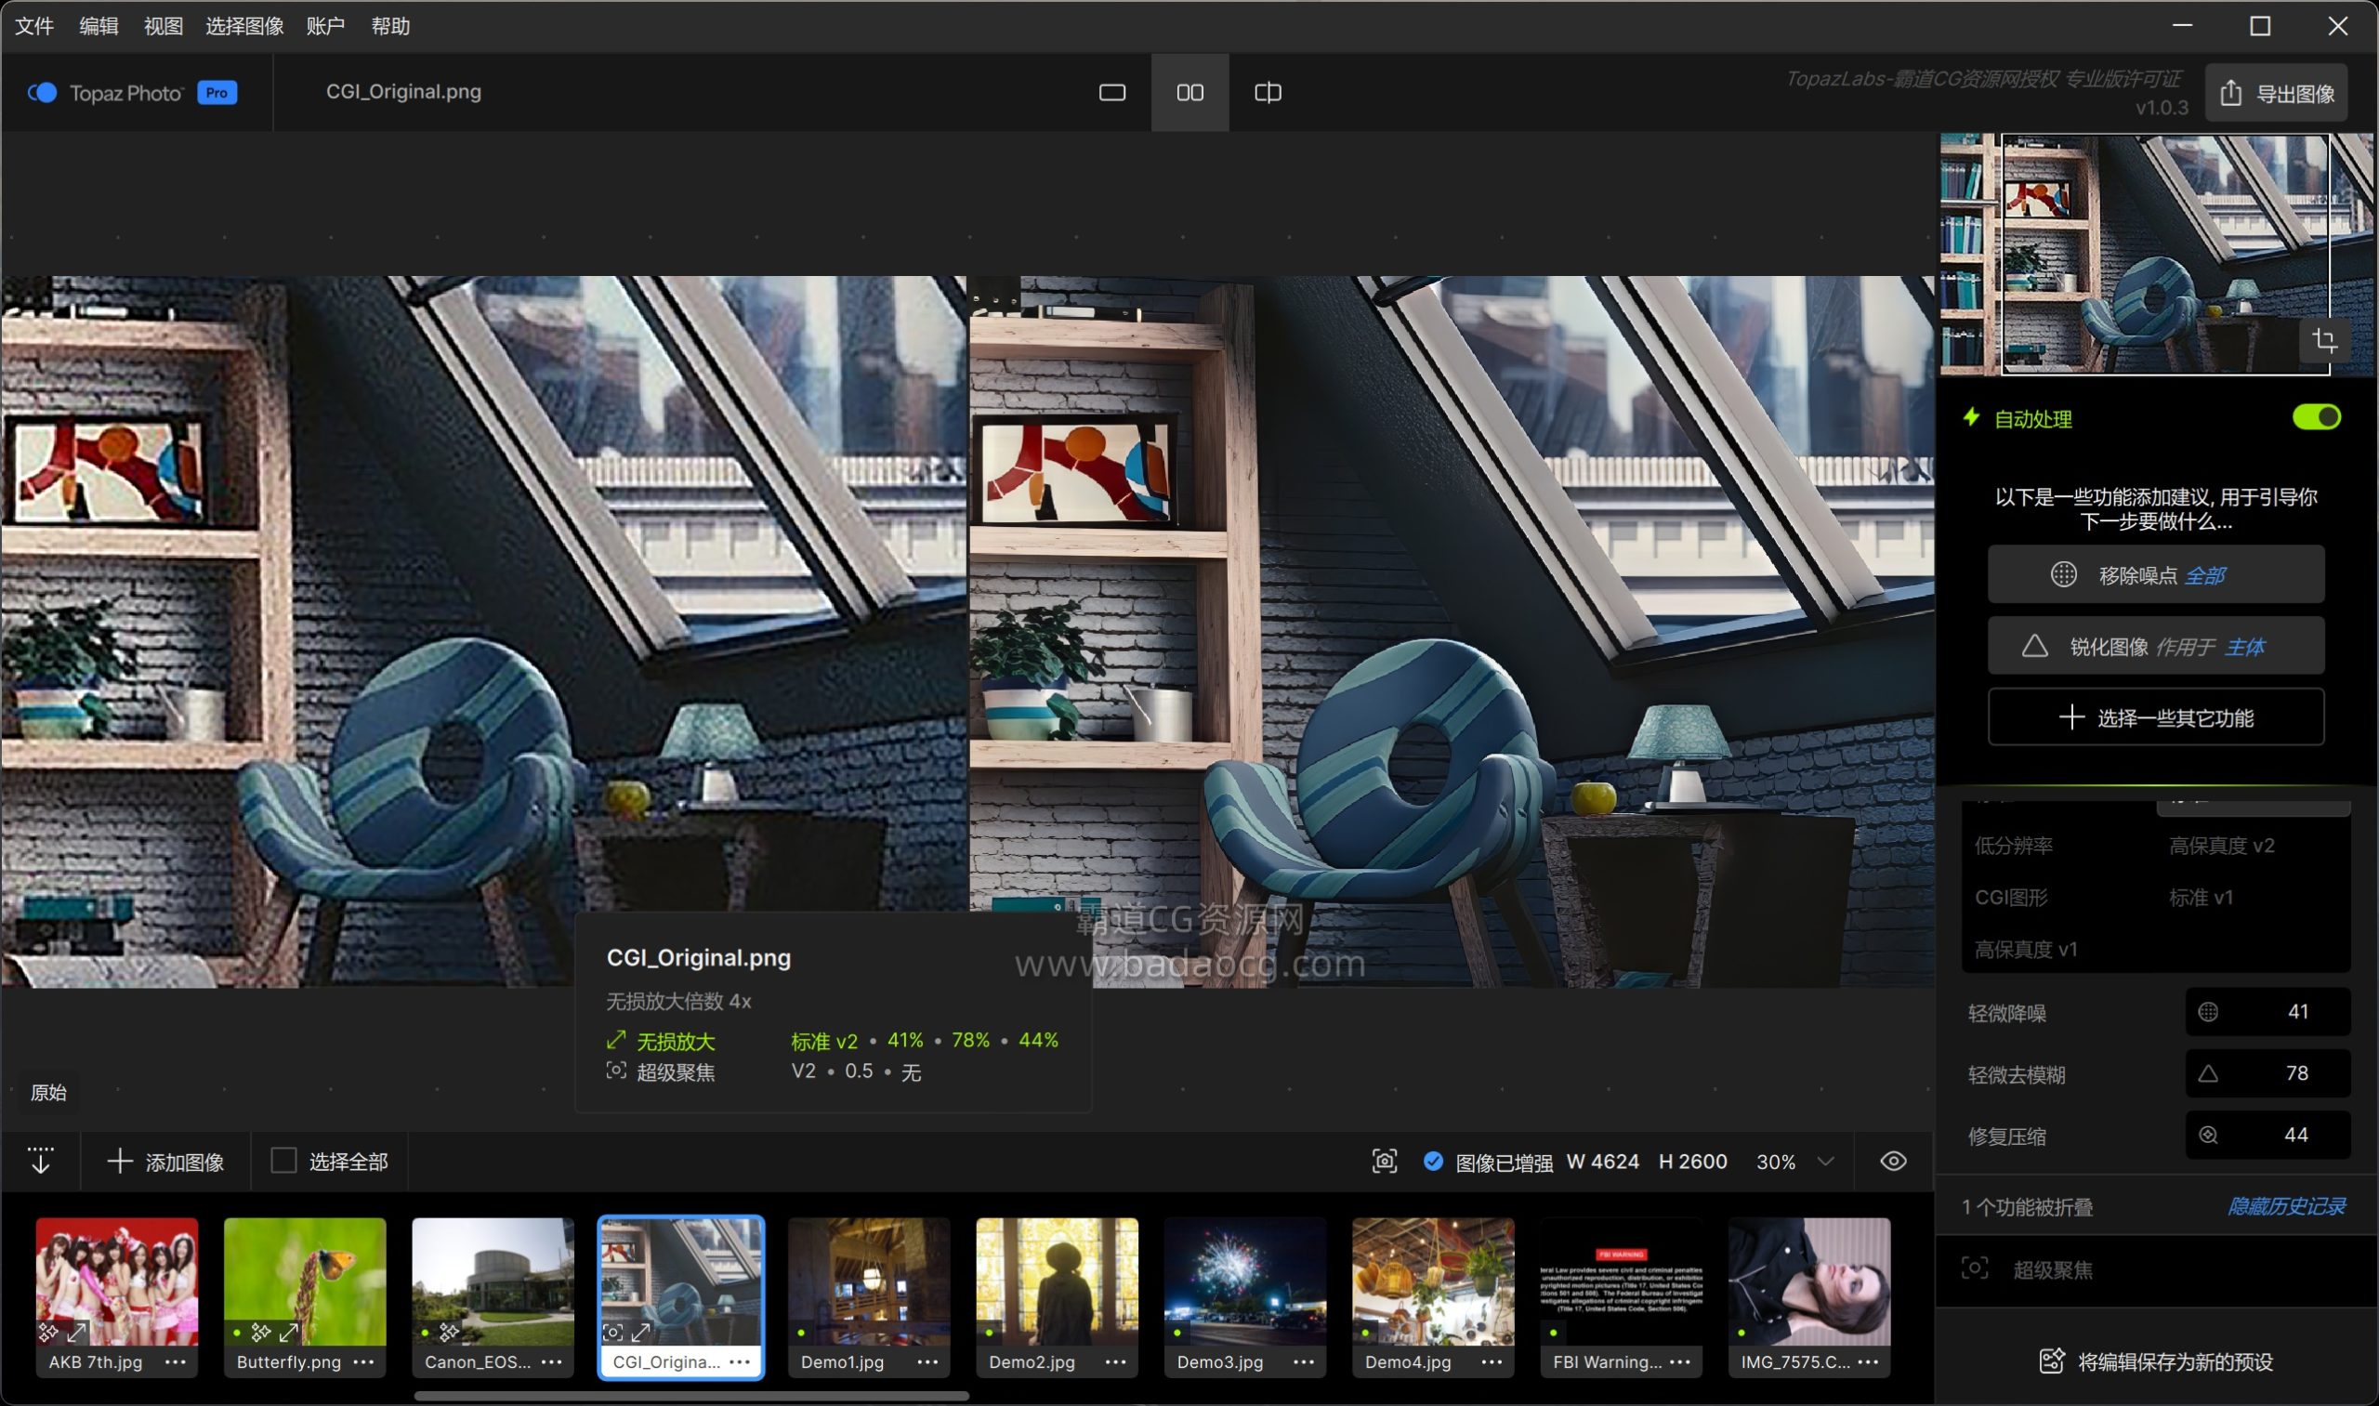Click the 隐藏历史记录 link
The image size is (2379, 1406).
coord(2285,1206)
